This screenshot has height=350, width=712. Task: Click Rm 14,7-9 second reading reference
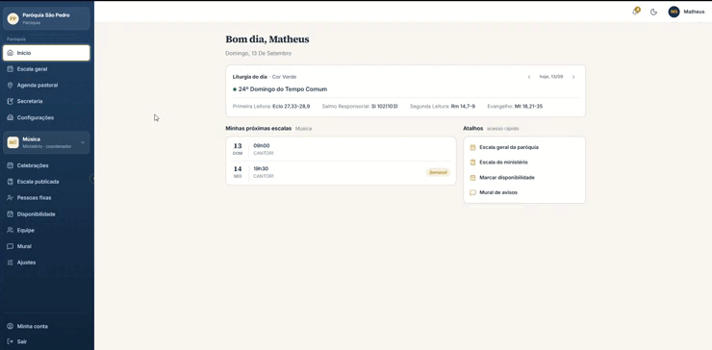pos(463,106)
